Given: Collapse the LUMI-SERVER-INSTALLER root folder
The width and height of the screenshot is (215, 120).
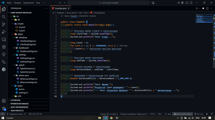Looking at the screenshot, I should (21, 13).
